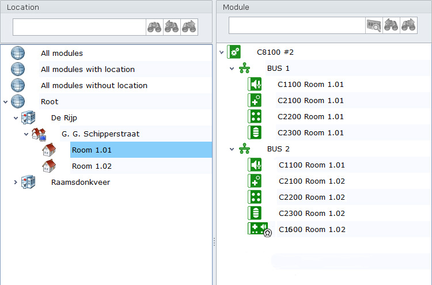432x285 pixels.
Task: Select All modules without location
Action: [x=94, y=86]
